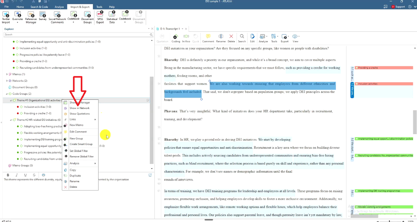Open the Explore panel dropdown
This screenshot has height=222, width=417.
(149, 29)
